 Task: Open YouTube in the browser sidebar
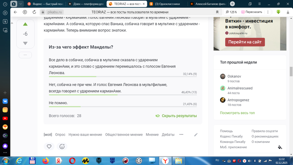5,119
